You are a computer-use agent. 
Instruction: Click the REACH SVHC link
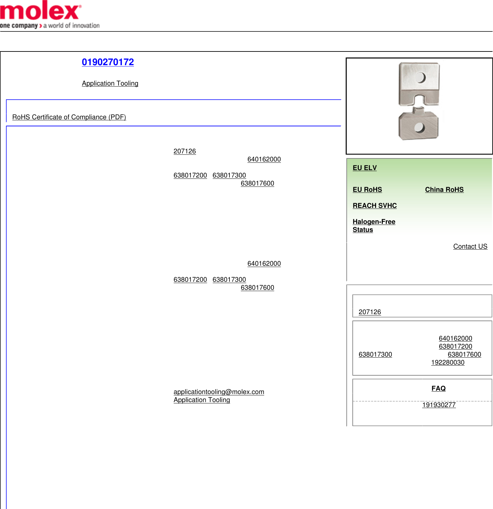point(374,206)
